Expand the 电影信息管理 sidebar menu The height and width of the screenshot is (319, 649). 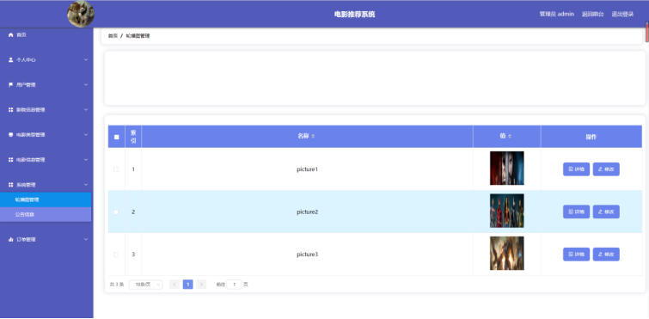tap(46, 160)
